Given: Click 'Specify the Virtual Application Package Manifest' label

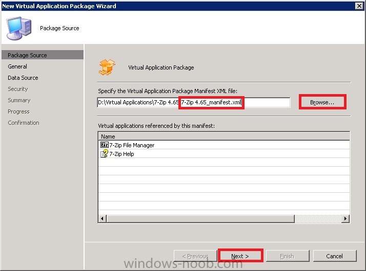Looking at the screenshot, I should click(168, 91).
